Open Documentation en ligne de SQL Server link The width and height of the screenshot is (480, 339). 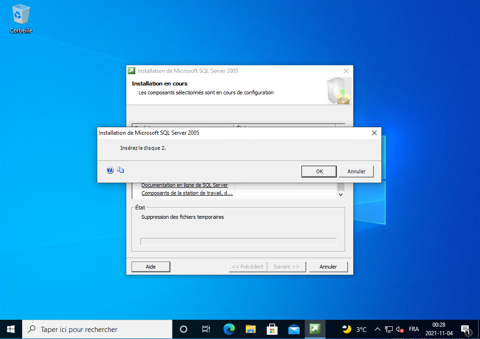185,185
